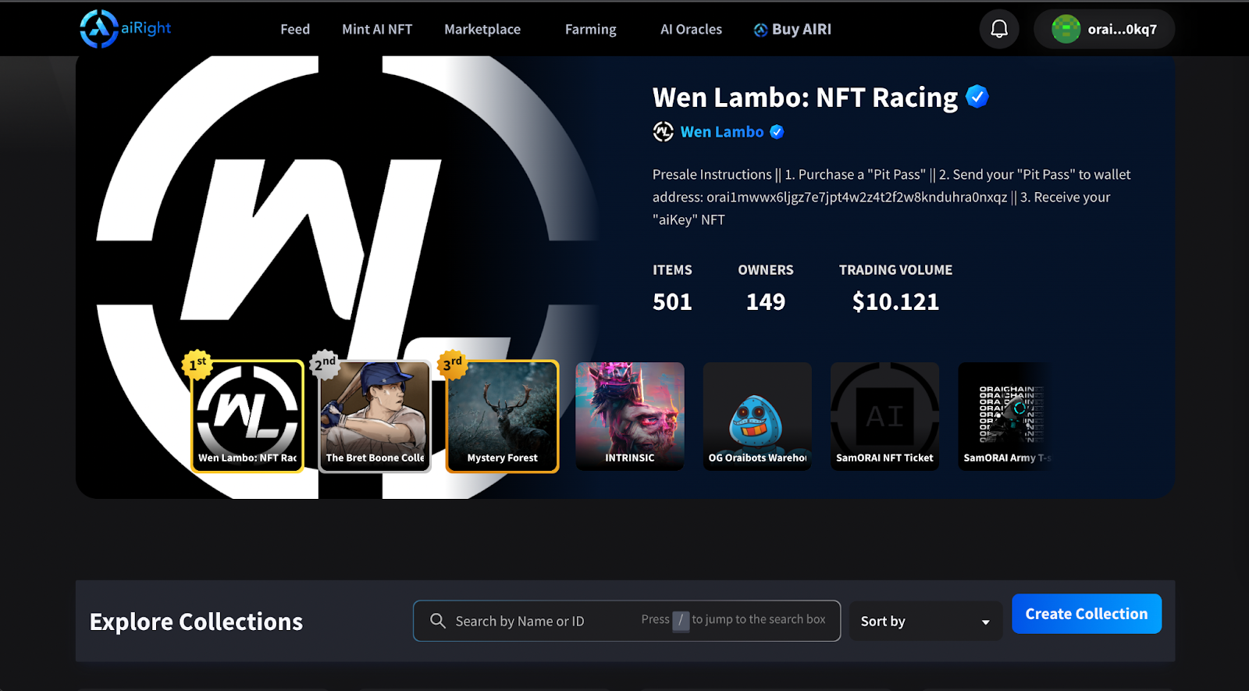This screenshot has height=691, width=1249.
Task: Click the Explore Collections heading
Action: click(x=196, y=622)
